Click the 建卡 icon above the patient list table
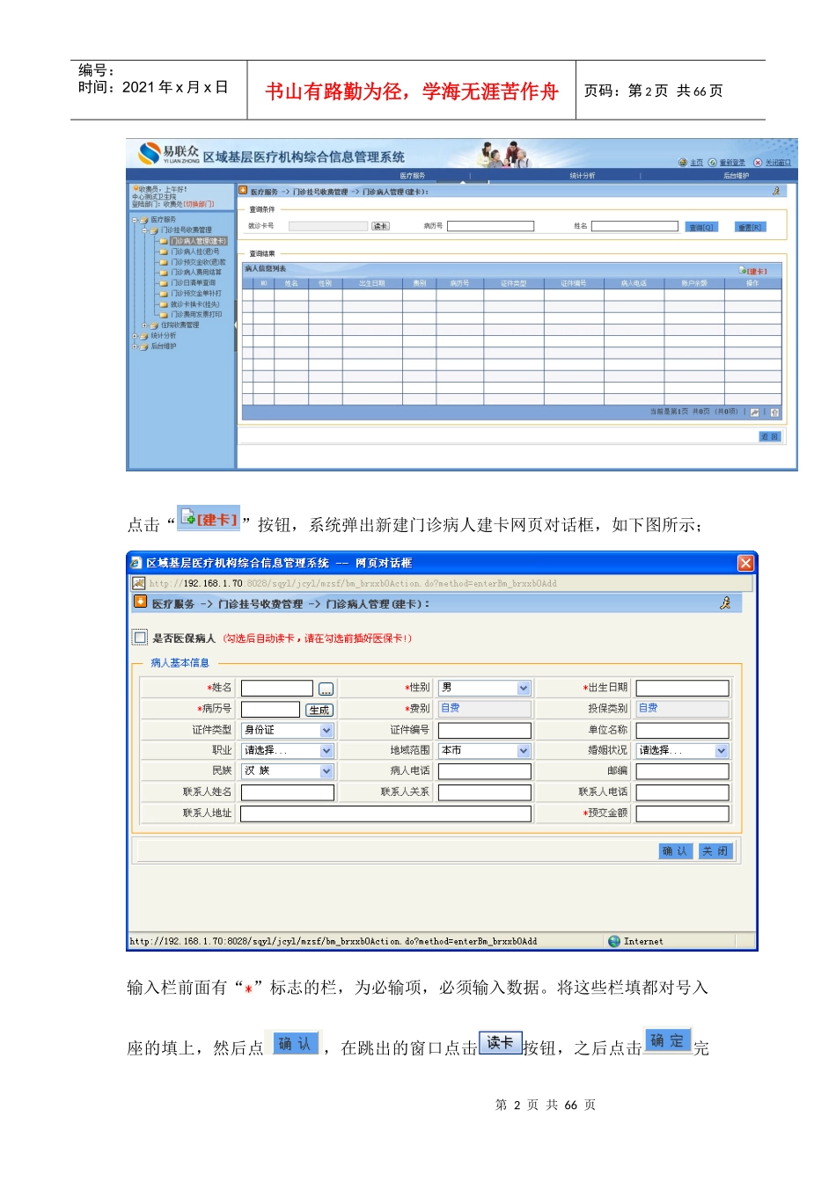 [742, 270]
